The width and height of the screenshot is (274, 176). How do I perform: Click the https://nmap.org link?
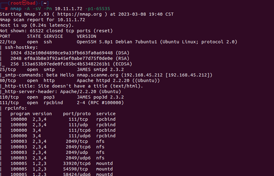80,14
